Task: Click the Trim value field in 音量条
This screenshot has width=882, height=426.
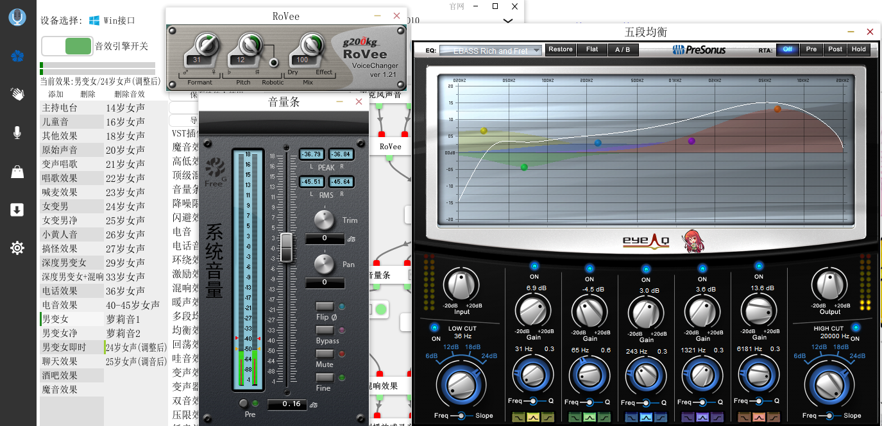Action: (325, 238)
